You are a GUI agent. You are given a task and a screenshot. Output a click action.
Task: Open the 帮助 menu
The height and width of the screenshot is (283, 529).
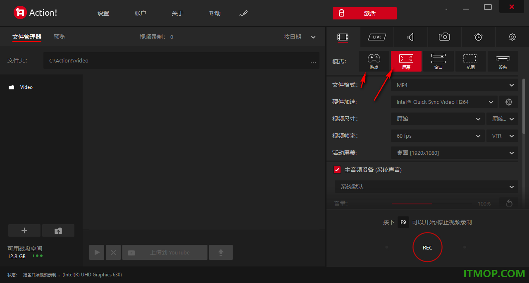pyautogui.click(x=215, y=13)
